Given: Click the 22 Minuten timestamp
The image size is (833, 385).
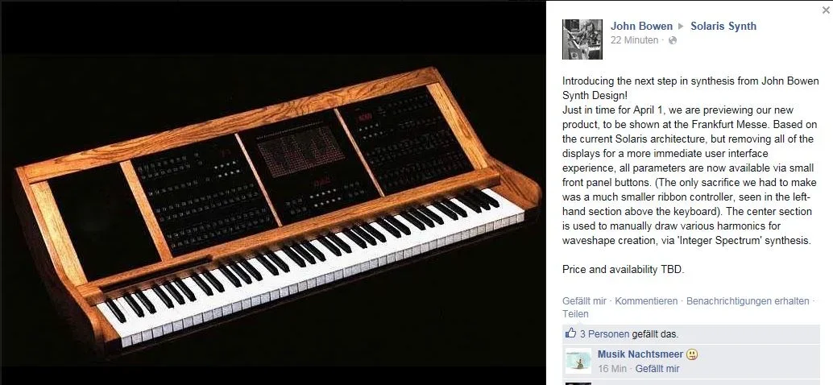Looking at the screenshot, I should click(x=634, y=40).
